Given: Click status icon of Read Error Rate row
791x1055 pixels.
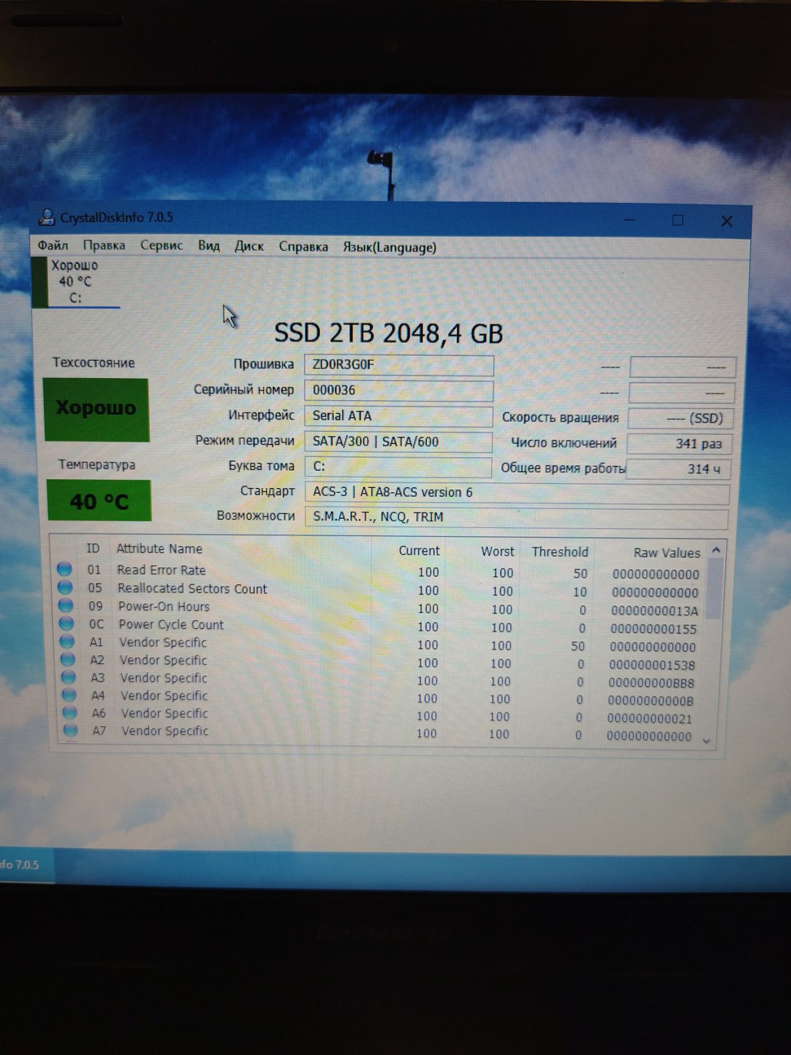Looking at the screenshot, I should (64, 569).
